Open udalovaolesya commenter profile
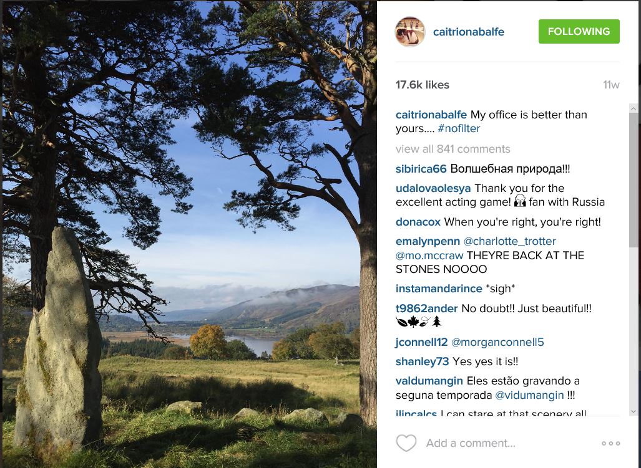Viewport: 641px width, 468px height. 433,188
